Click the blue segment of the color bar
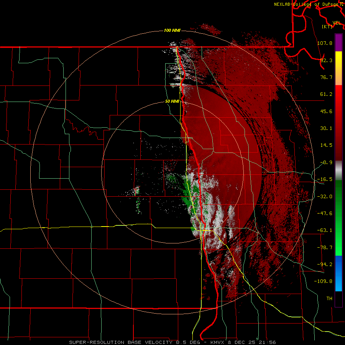Screen dimensions: 345x345 [x=338, y=273]
